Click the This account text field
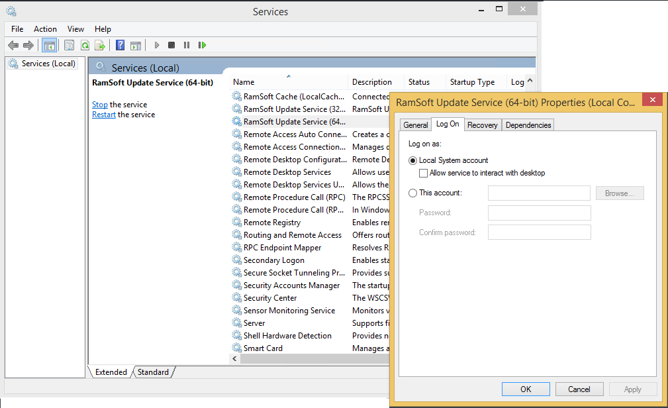Screen dimensions: 668x408 [x=539, y=193]
